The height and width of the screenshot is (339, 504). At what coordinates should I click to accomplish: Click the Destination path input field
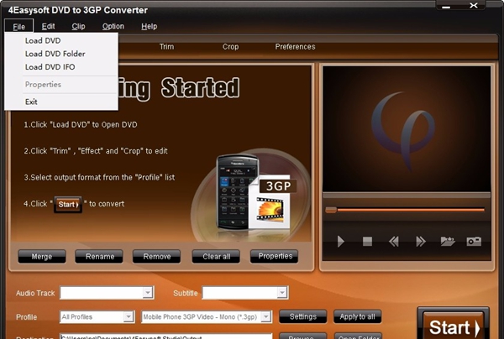click(165, 336)
